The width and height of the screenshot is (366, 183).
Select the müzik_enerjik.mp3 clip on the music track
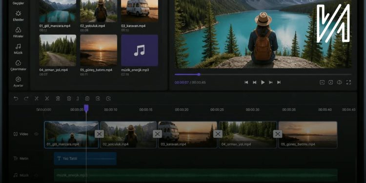[196, 175]
